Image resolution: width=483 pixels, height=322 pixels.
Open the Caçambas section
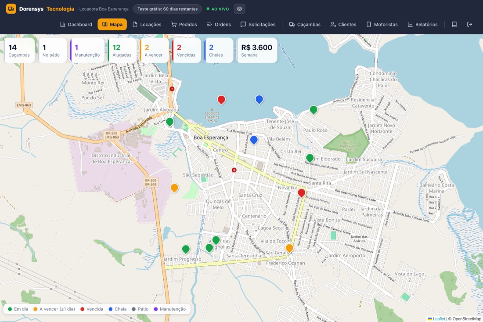(305, 24)
